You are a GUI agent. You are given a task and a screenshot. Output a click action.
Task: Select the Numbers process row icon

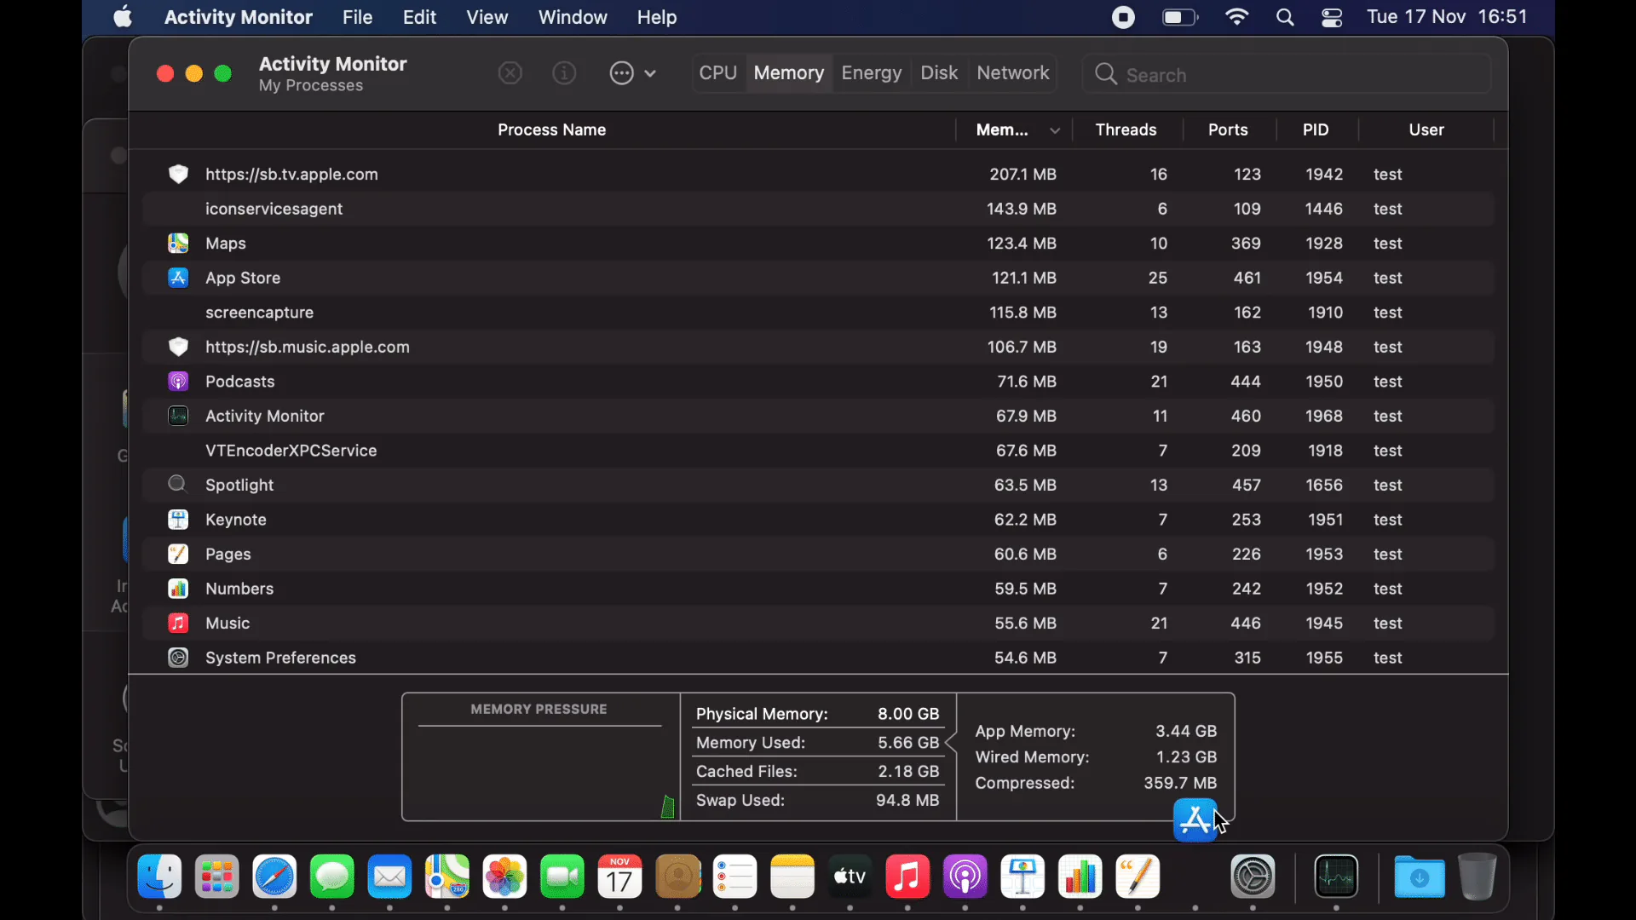coord(178,589)
